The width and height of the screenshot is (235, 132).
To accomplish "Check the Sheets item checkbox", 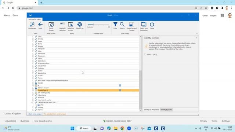I will point(33,39).
